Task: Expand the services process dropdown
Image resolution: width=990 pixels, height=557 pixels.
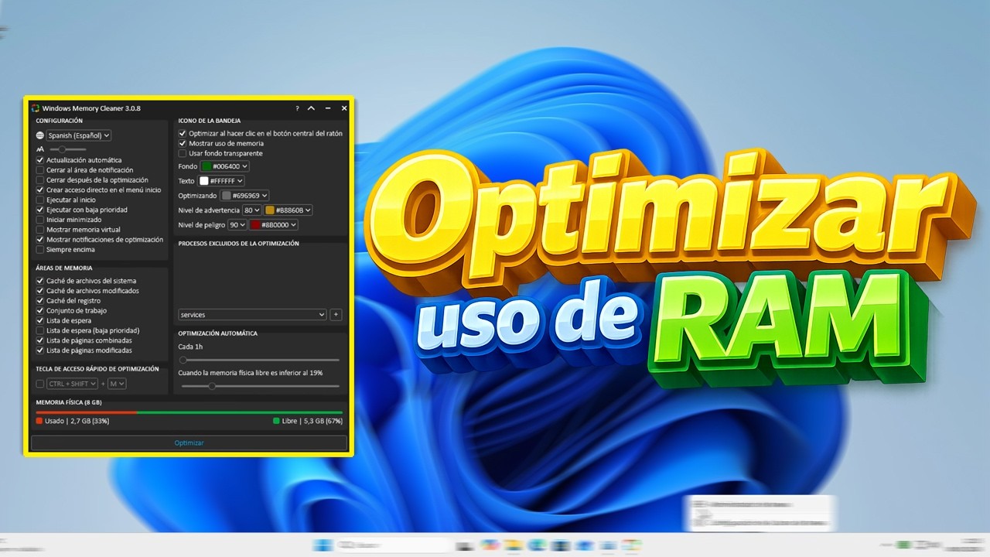Action: pyautogui.click(x=252, y=315)
